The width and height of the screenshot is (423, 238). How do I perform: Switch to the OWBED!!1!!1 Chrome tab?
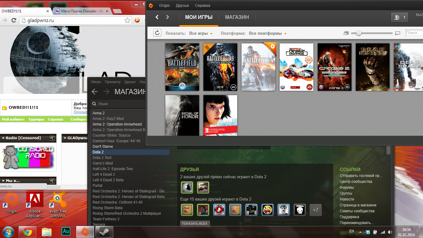25,11
